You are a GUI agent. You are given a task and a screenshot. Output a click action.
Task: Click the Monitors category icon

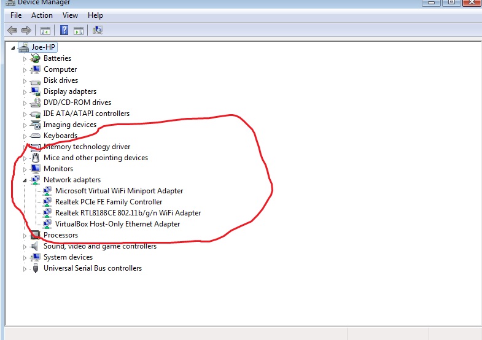36,169
